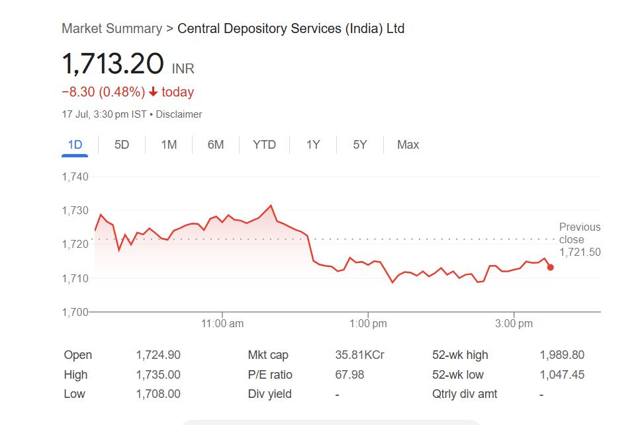Click the 11:00 am timeline marker
The width and height of the screenshot is (644, 425).
(x=222, y=324)
